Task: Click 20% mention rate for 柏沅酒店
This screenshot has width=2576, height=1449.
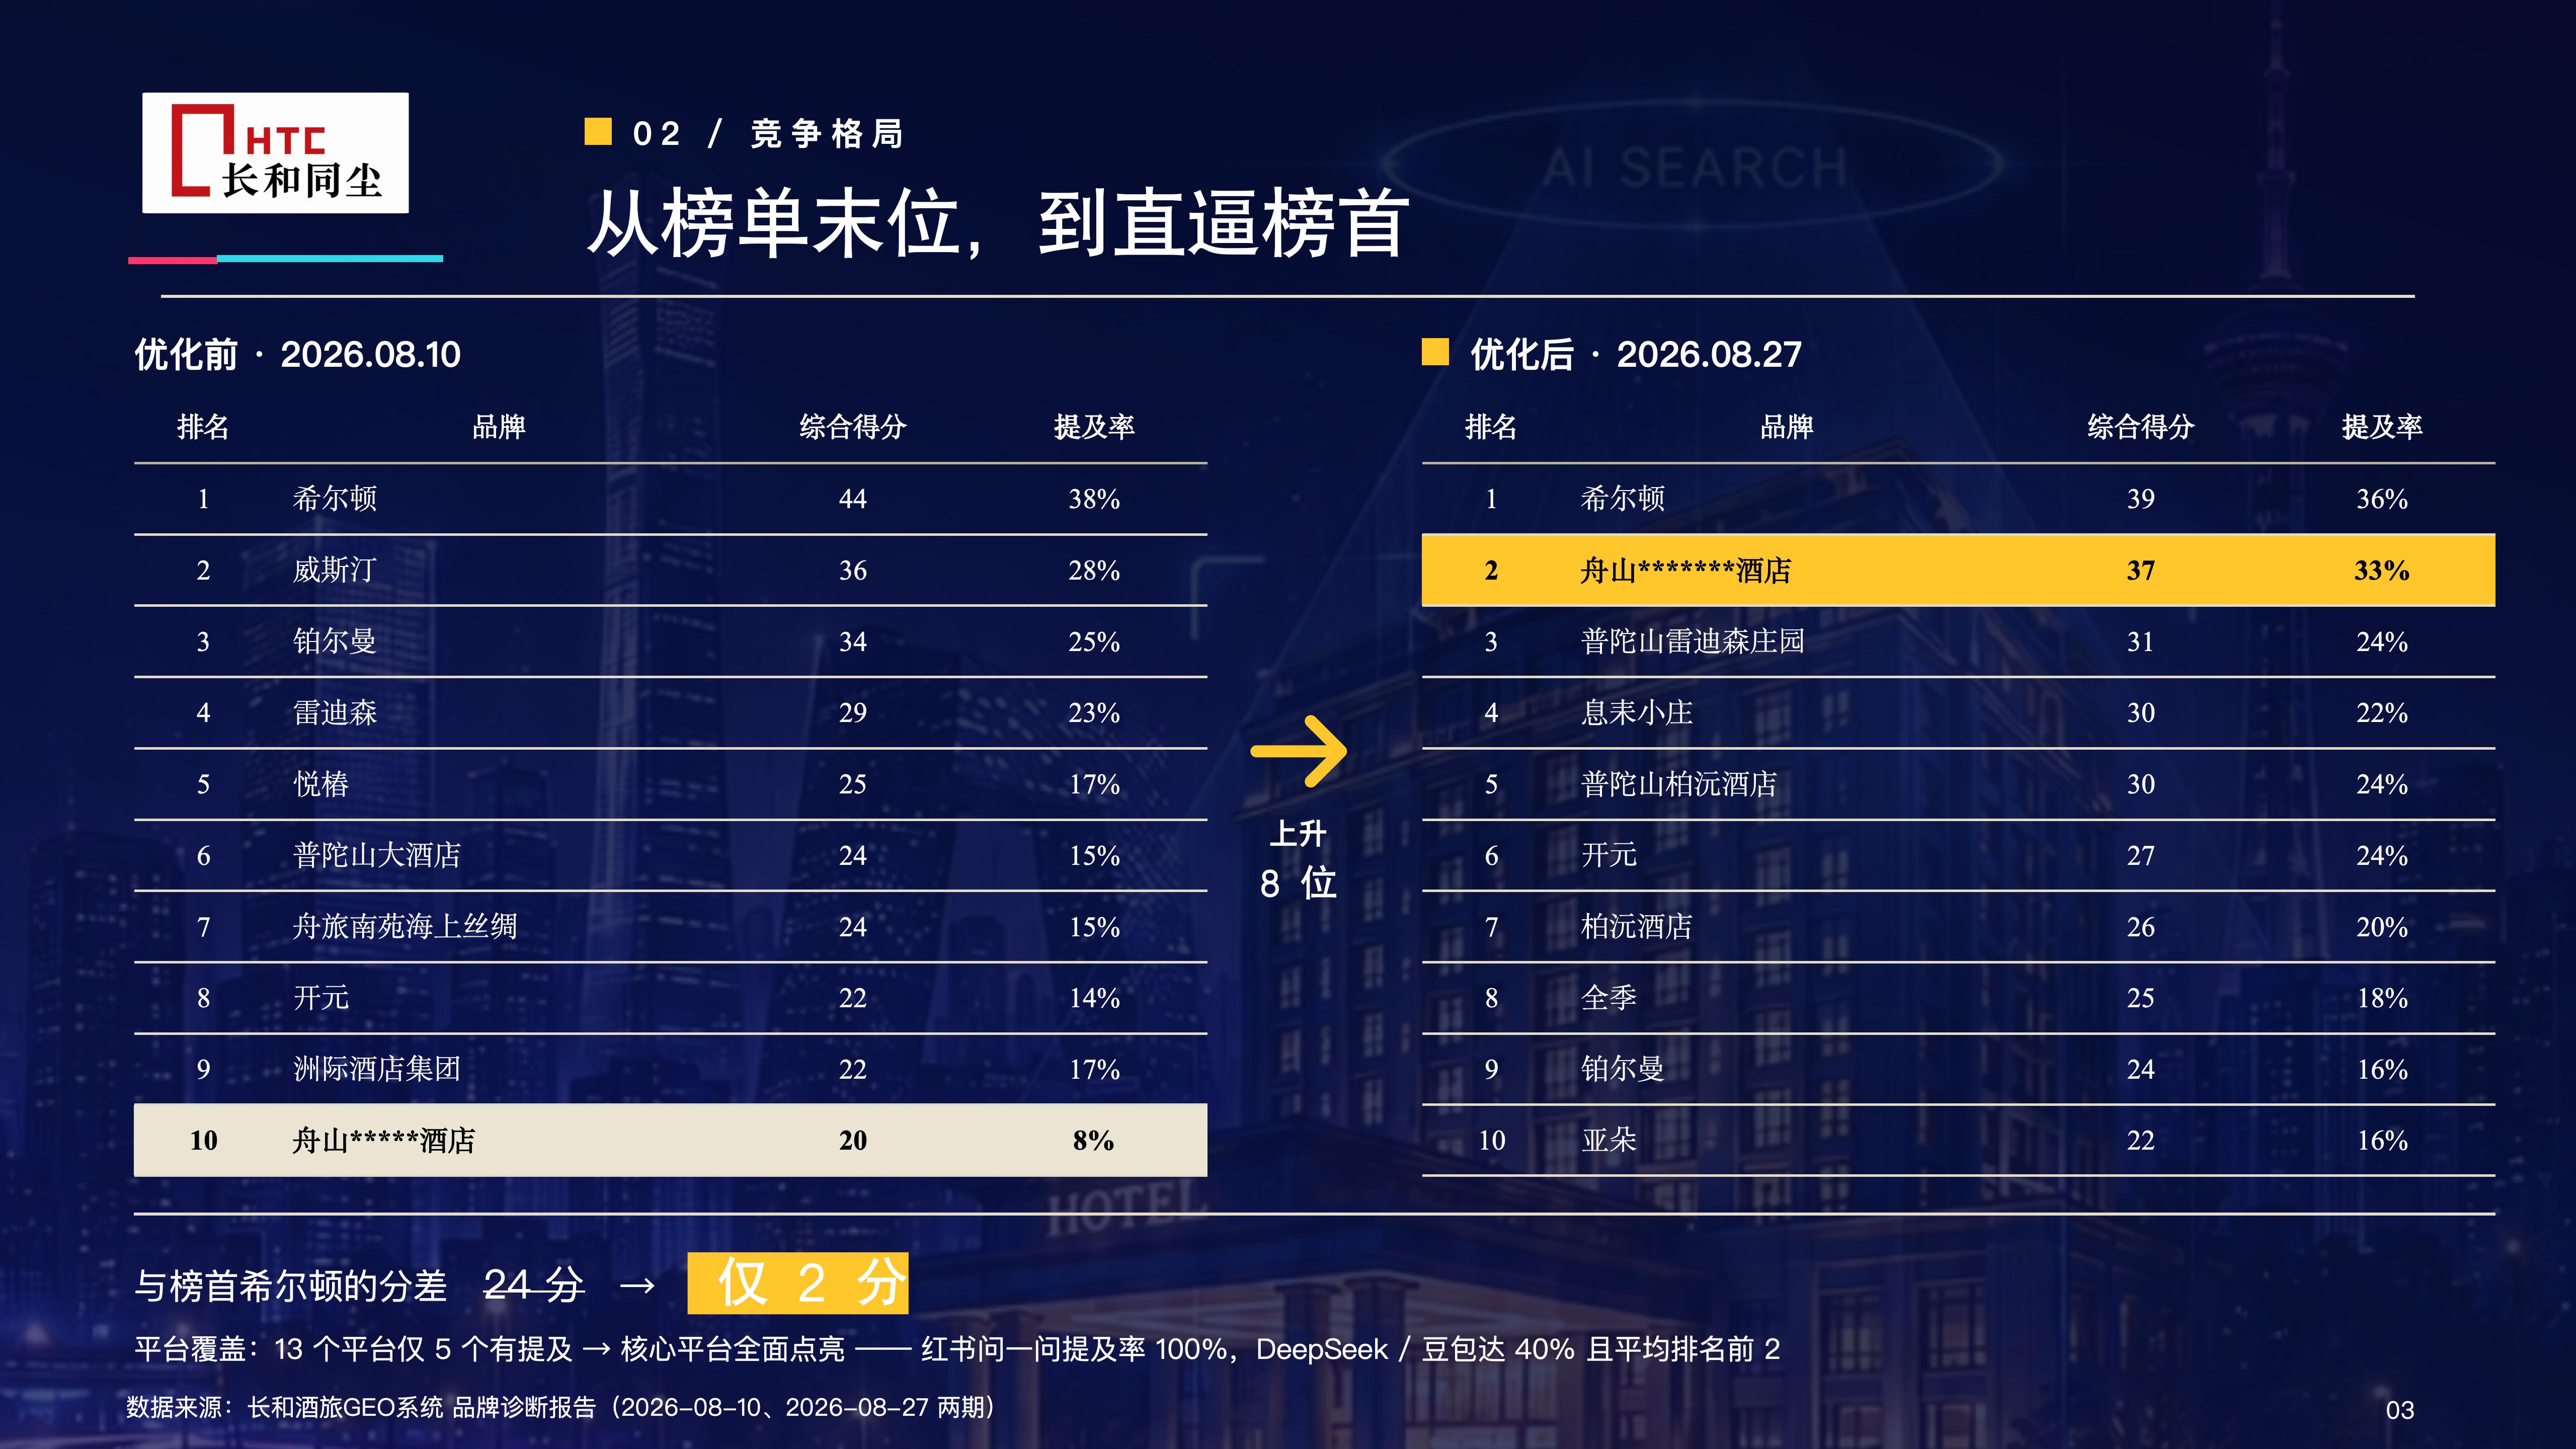Action: [2382, 927]
